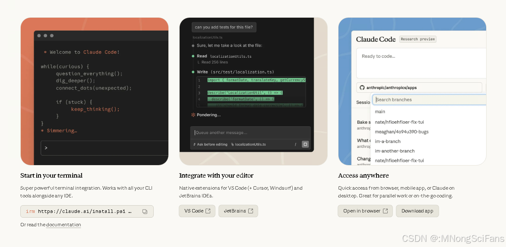The height and width of the screenshot is (247, 506).
Task: Focus the Search branches field
Action: tap(430, 100)
